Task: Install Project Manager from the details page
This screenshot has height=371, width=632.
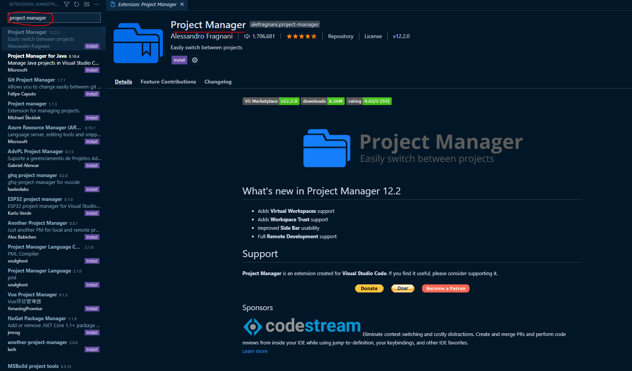Action: pyautogui.click(x=179, y=60)
